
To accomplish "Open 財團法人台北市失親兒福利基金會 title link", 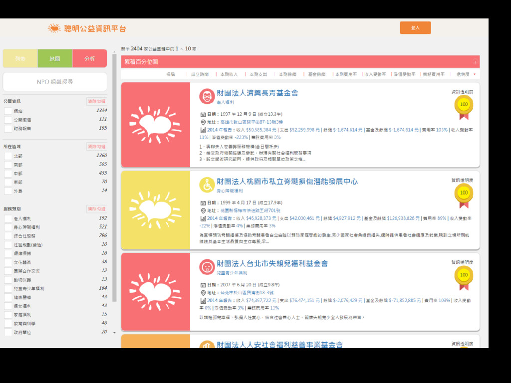I will click(x=272, y=264).
